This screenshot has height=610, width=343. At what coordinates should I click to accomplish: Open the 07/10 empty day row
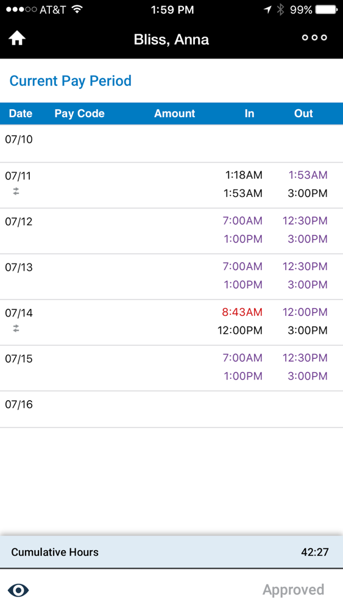pyautogui.click(x=171, y=143)
